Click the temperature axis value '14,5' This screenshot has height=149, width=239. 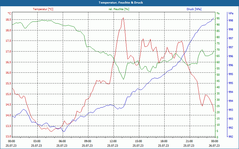coord(9,105)
